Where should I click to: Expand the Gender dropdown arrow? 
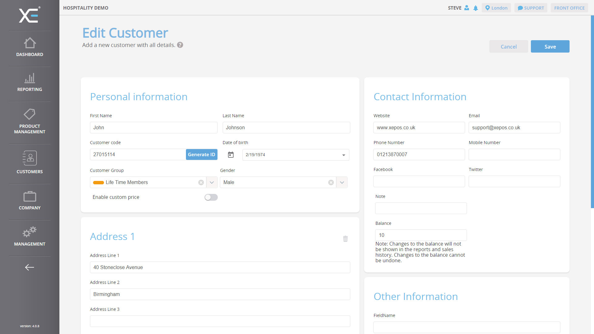342,182
